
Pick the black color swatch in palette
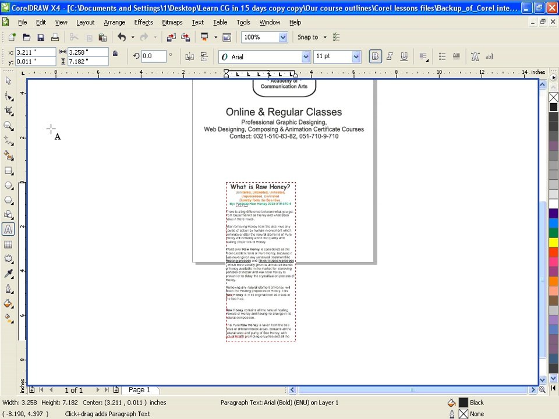click(x=553, y=107)
